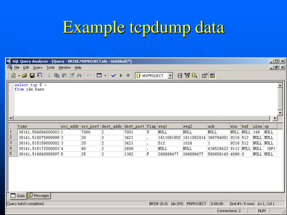Click status bar entry BRISK (8.0)
This screenshot has height=215, width=287.
point(159,204)
